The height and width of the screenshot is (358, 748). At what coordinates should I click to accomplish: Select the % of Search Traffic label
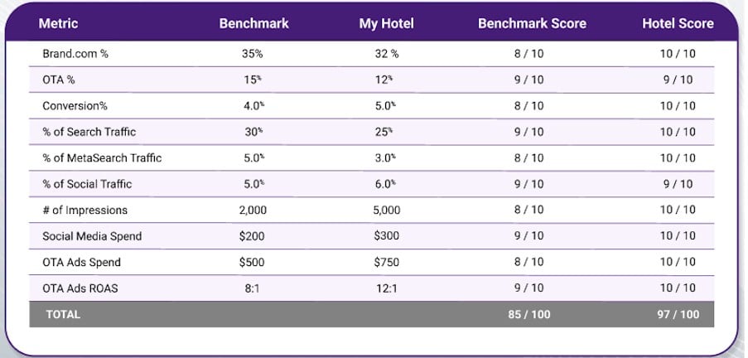click(89, 132)
